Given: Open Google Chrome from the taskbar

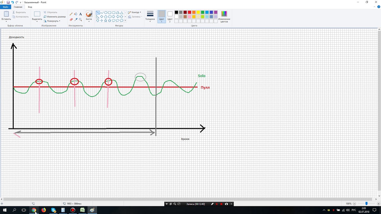Looking at the screenshot, I should [x=34, y=210].
